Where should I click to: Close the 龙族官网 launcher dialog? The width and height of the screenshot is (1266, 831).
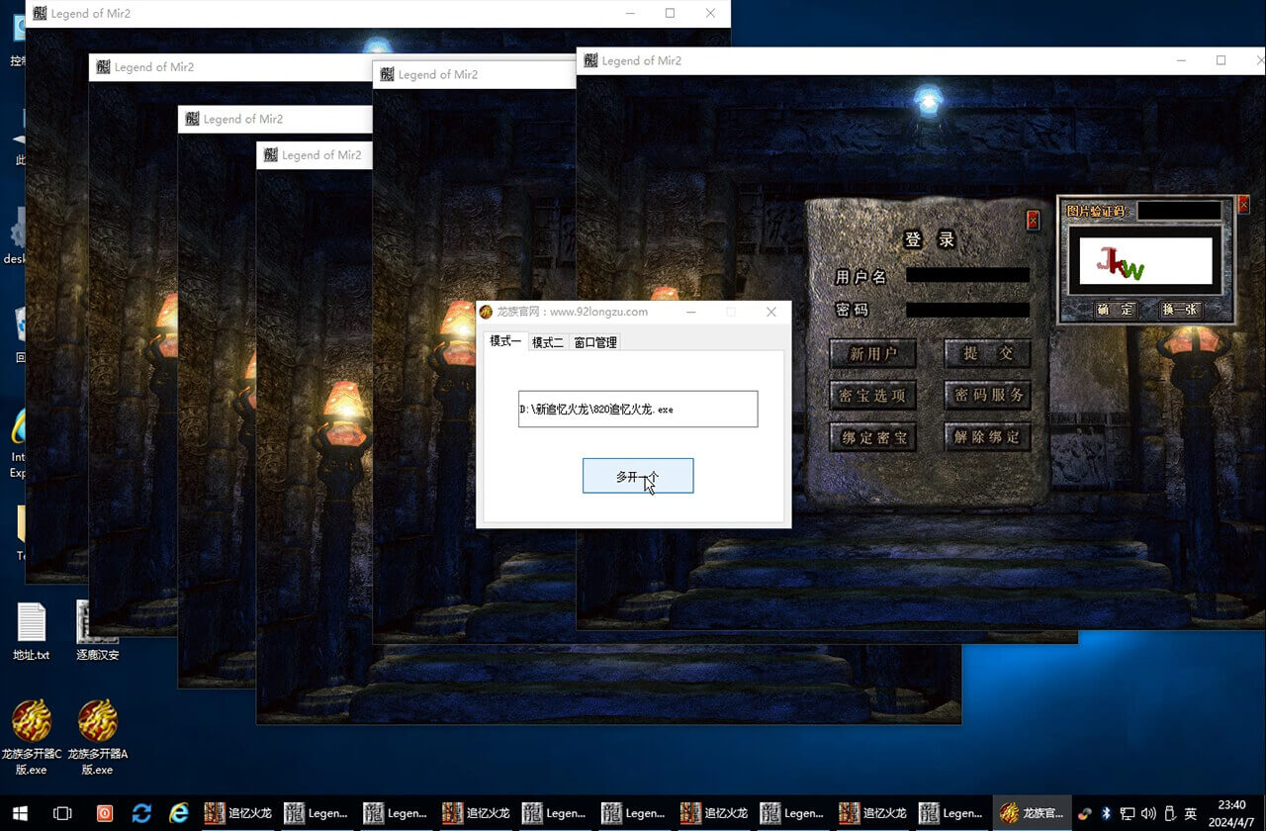(x=771, y=312)
